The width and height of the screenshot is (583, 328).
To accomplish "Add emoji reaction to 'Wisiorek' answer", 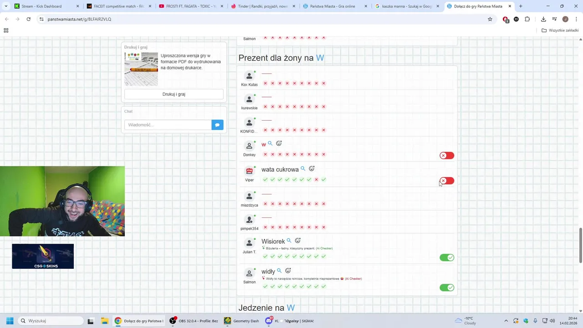I will point(297,241).
